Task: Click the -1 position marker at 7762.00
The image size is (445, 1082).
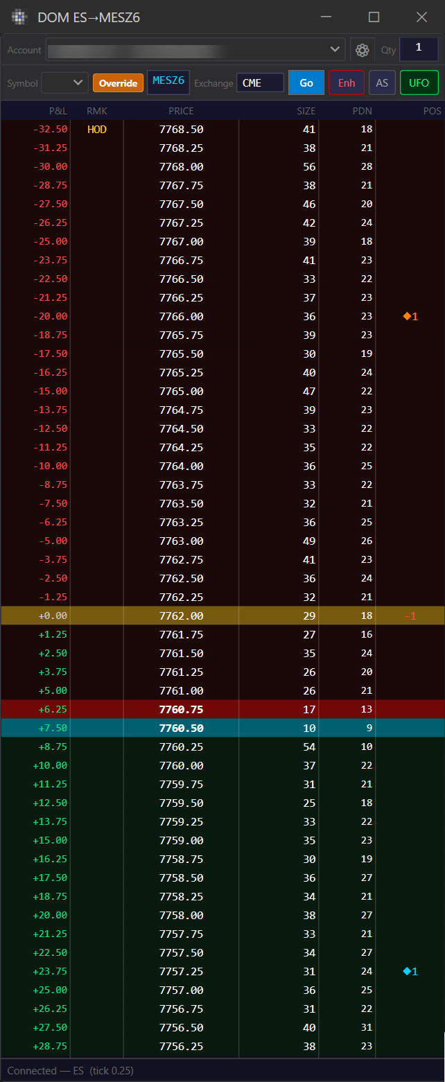Action: tap(410, 616)
